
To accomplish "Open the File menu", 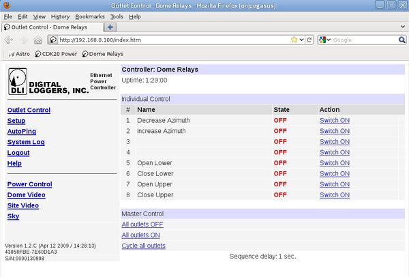I will pyautogui.click(x=7, y=16).
